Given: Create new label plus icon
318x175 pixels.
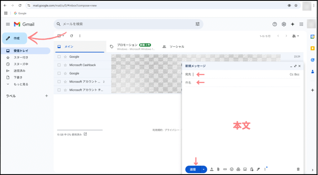Looking at the screenshot, I should point(47,96).
